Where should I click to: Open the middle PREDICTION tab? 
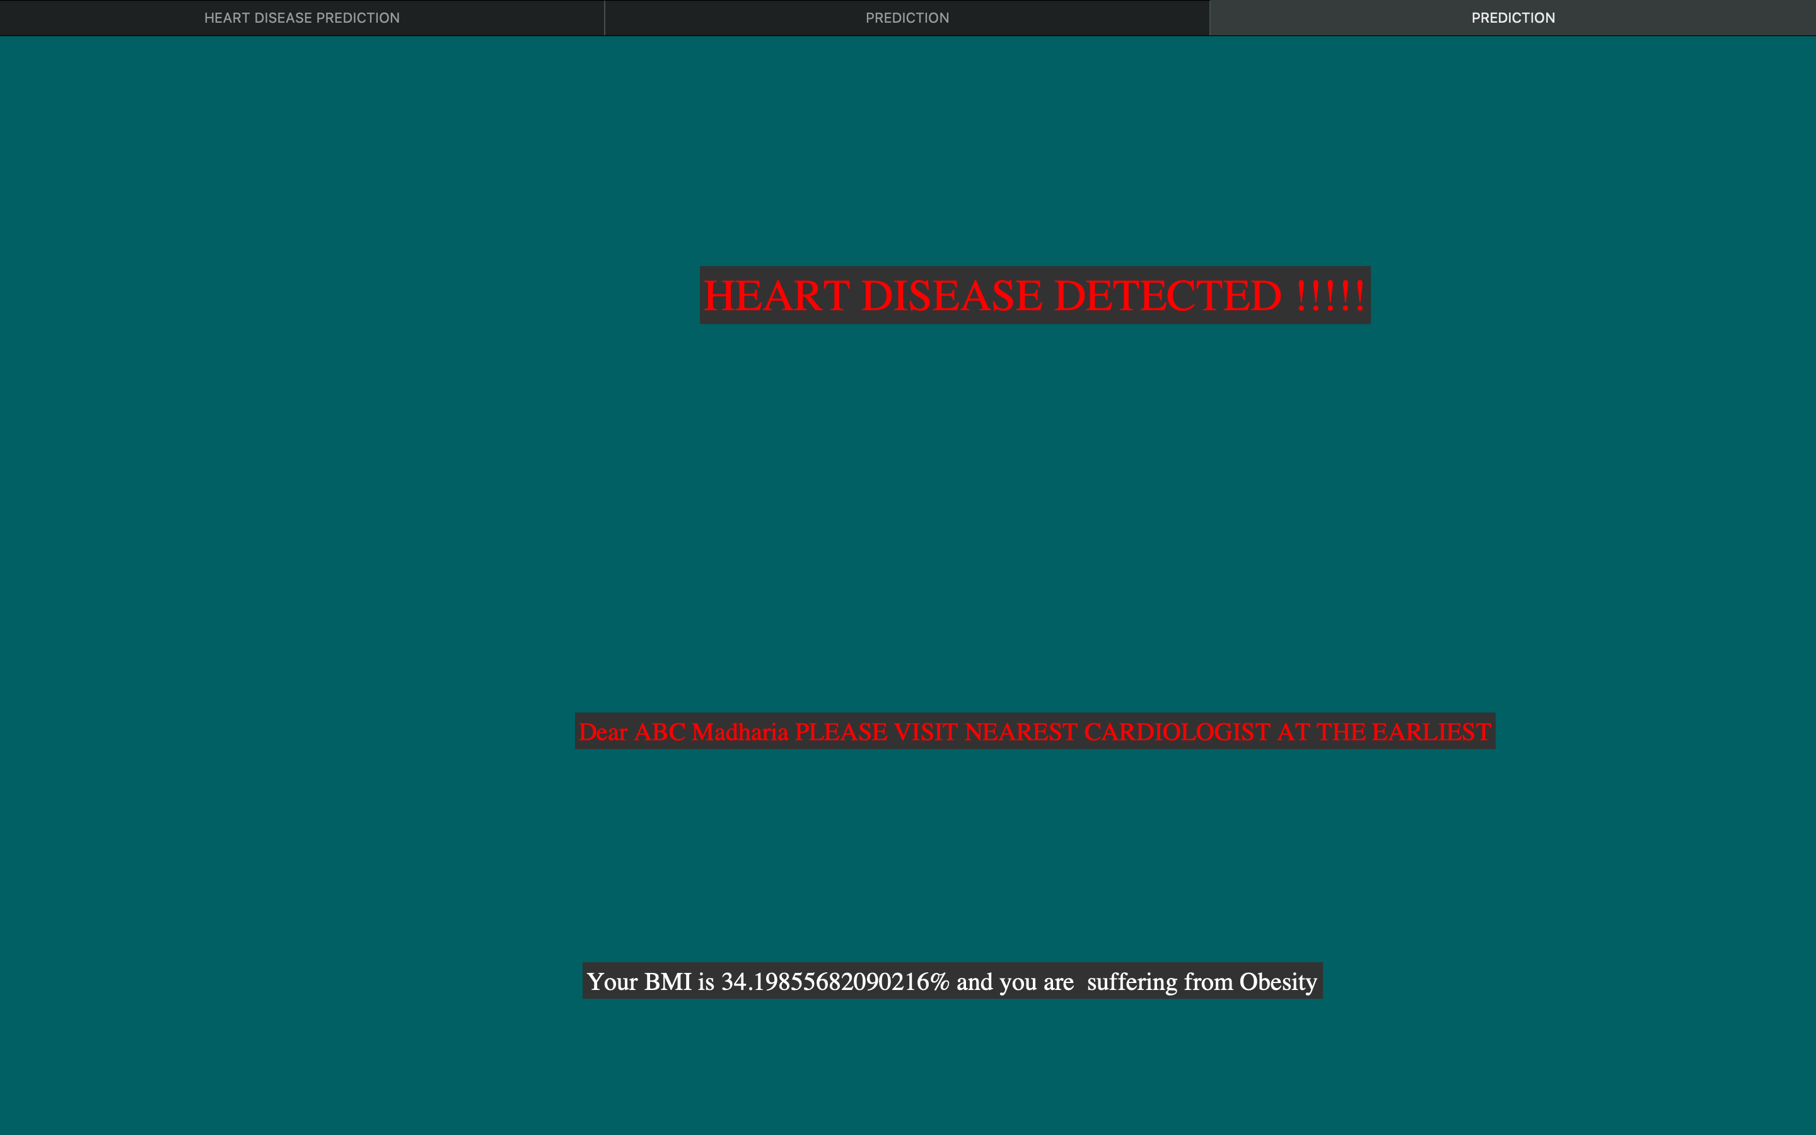tap(908, 17)
